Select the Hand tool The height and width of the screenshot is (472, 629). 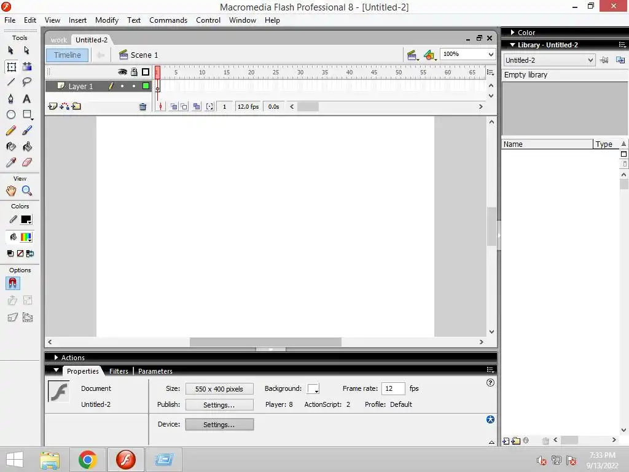[11, 191]
